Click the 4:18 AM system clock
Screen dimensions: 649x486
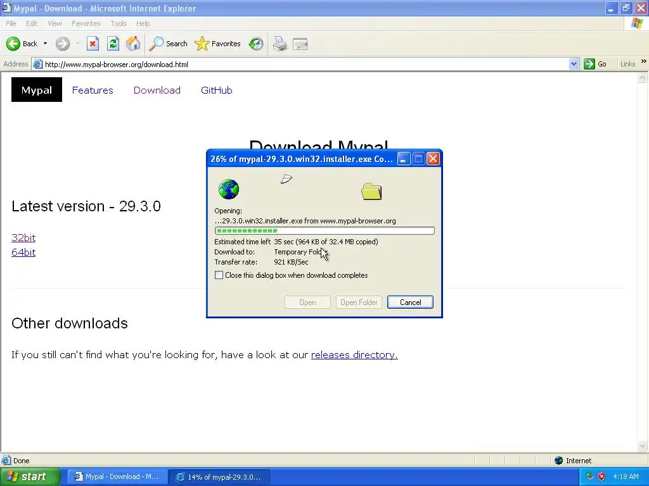pos(626,477)
